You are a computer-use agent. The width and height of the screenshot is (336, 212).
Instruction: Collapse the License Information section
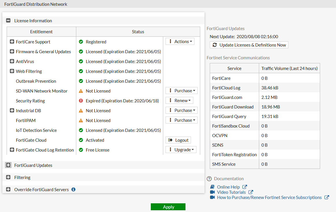point(8,21)
